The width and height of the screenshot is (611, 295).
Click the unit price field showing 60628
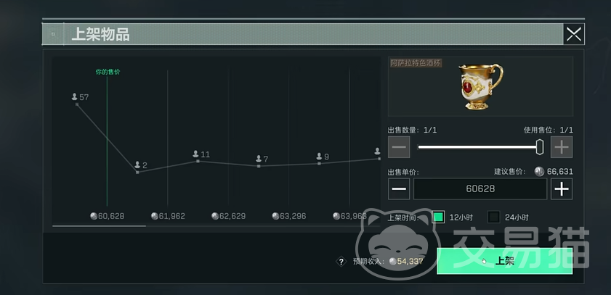coord(480,189)
